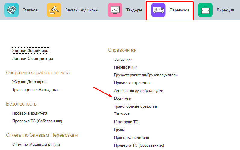The width and height of the screenshot is (240, 150).
Task: Go to the Дирекция section label
Action: pos(225,10)
